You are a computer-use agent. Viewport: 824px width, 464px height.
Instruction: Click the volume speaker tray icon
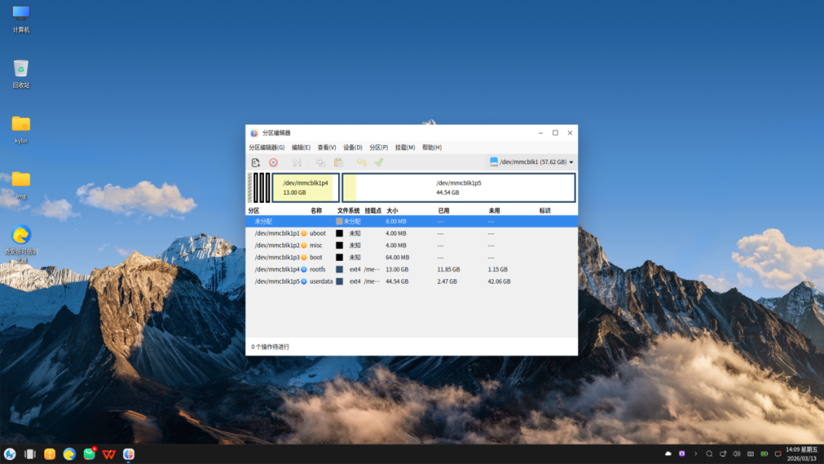tap(737, 454)
